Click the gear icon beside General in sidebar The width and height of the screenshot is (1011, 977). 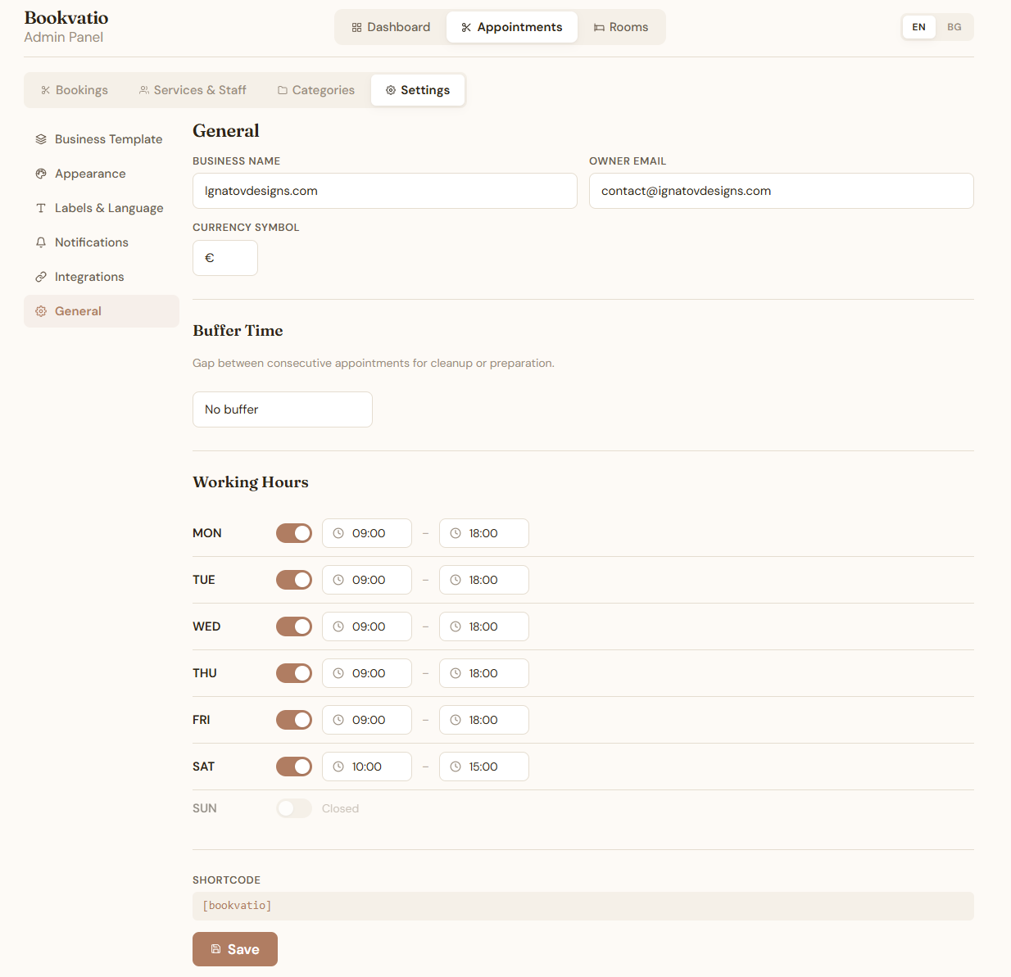click(41, 311)
